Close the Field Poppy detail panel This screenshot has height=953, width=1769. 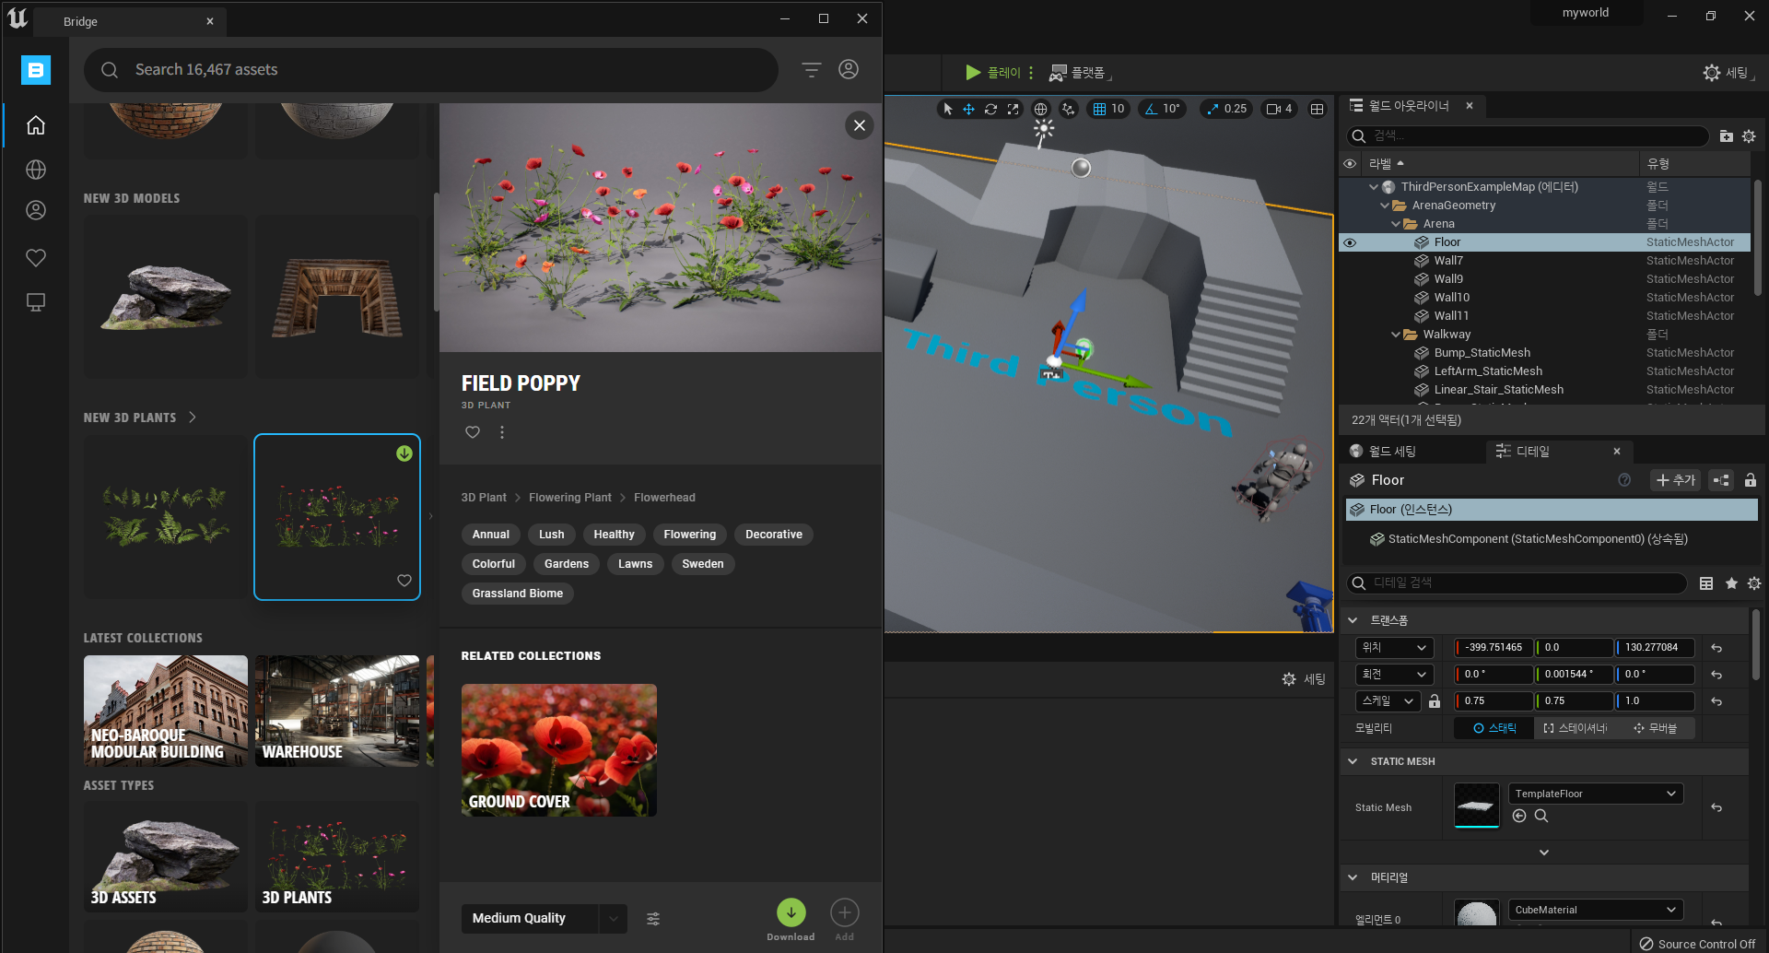pyautogui.click(x=860, y=125)
